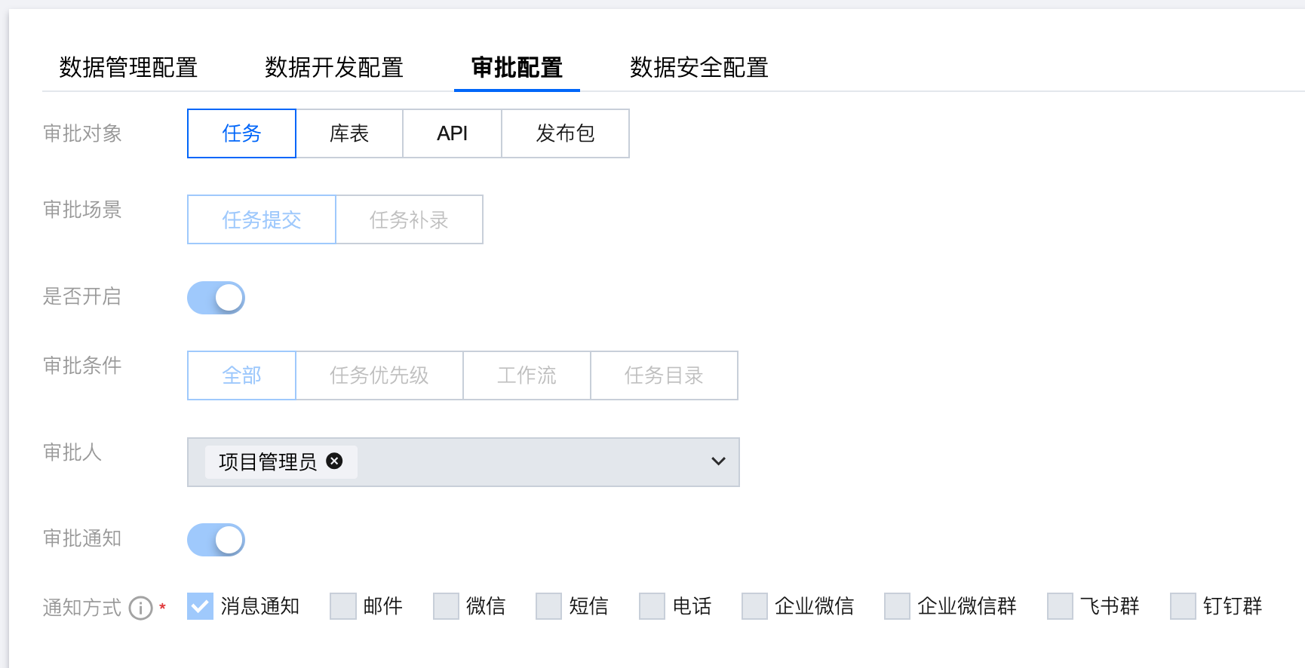Open the 数据安全配置 tab
The width and height of the screenshot is (1305, 668).
699,68
